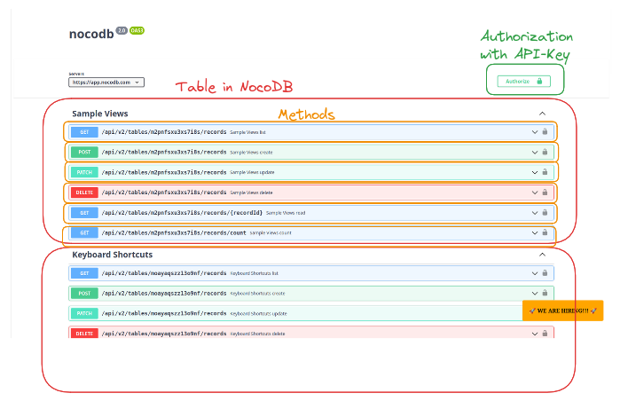The width and height of the screenshot is (620, 401).
Task: Click the Sample Views section title
Action: (100, 114)
